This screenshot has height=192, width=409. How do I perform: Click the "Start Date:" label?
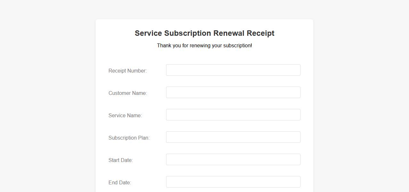click(121, 160)
